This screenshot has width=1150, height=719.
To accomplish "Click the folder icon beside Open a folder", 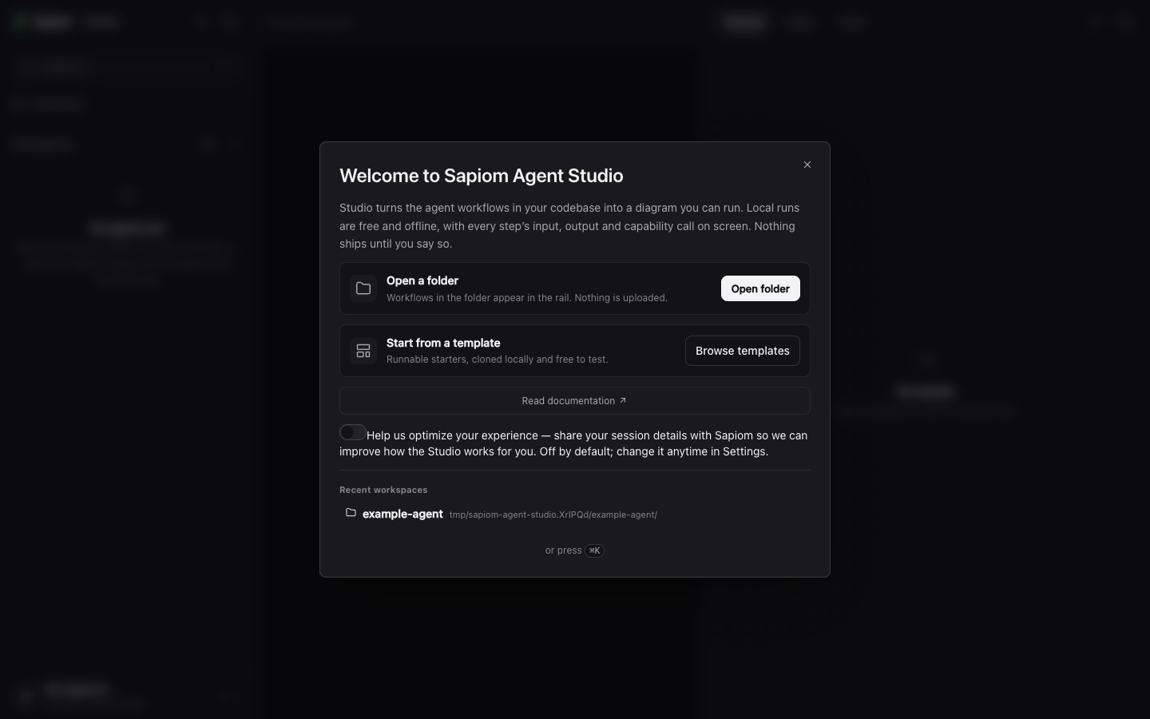I will 363,288.
